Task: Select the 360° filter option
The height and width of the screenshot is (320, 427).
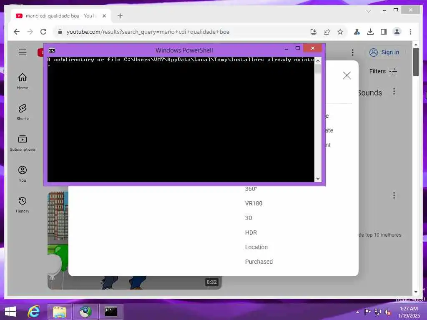Action: click(251, 189)
